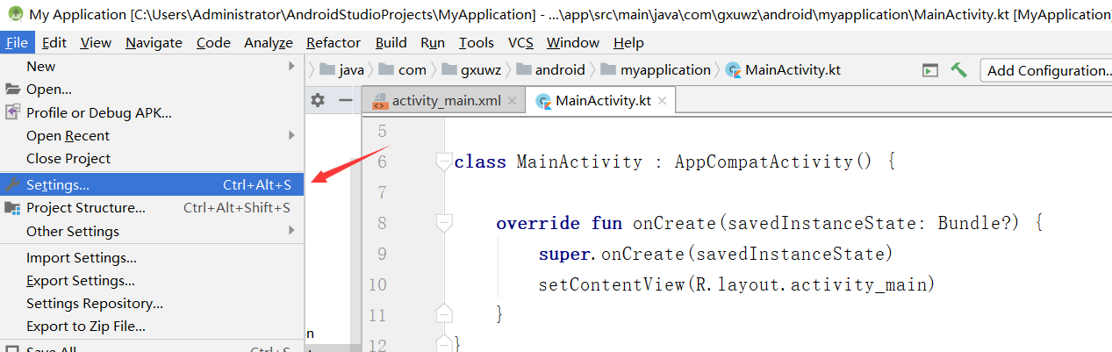
Task: Open the Tools menu
Action: coord(477,42)
